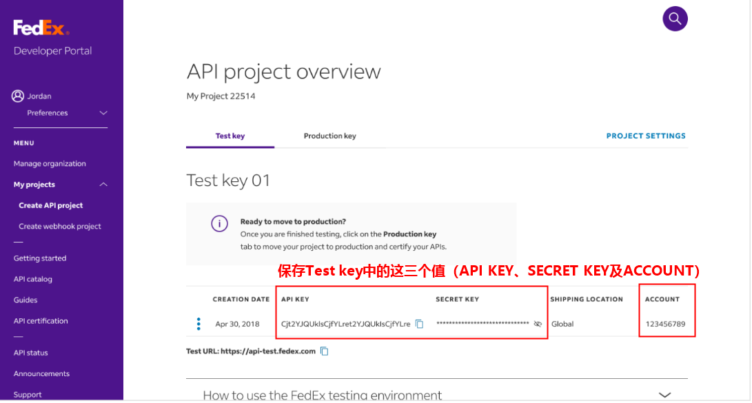The width and height of the screenshot is (752, 403).
Task: Open Create webhook project page
Action: [60, 227]
